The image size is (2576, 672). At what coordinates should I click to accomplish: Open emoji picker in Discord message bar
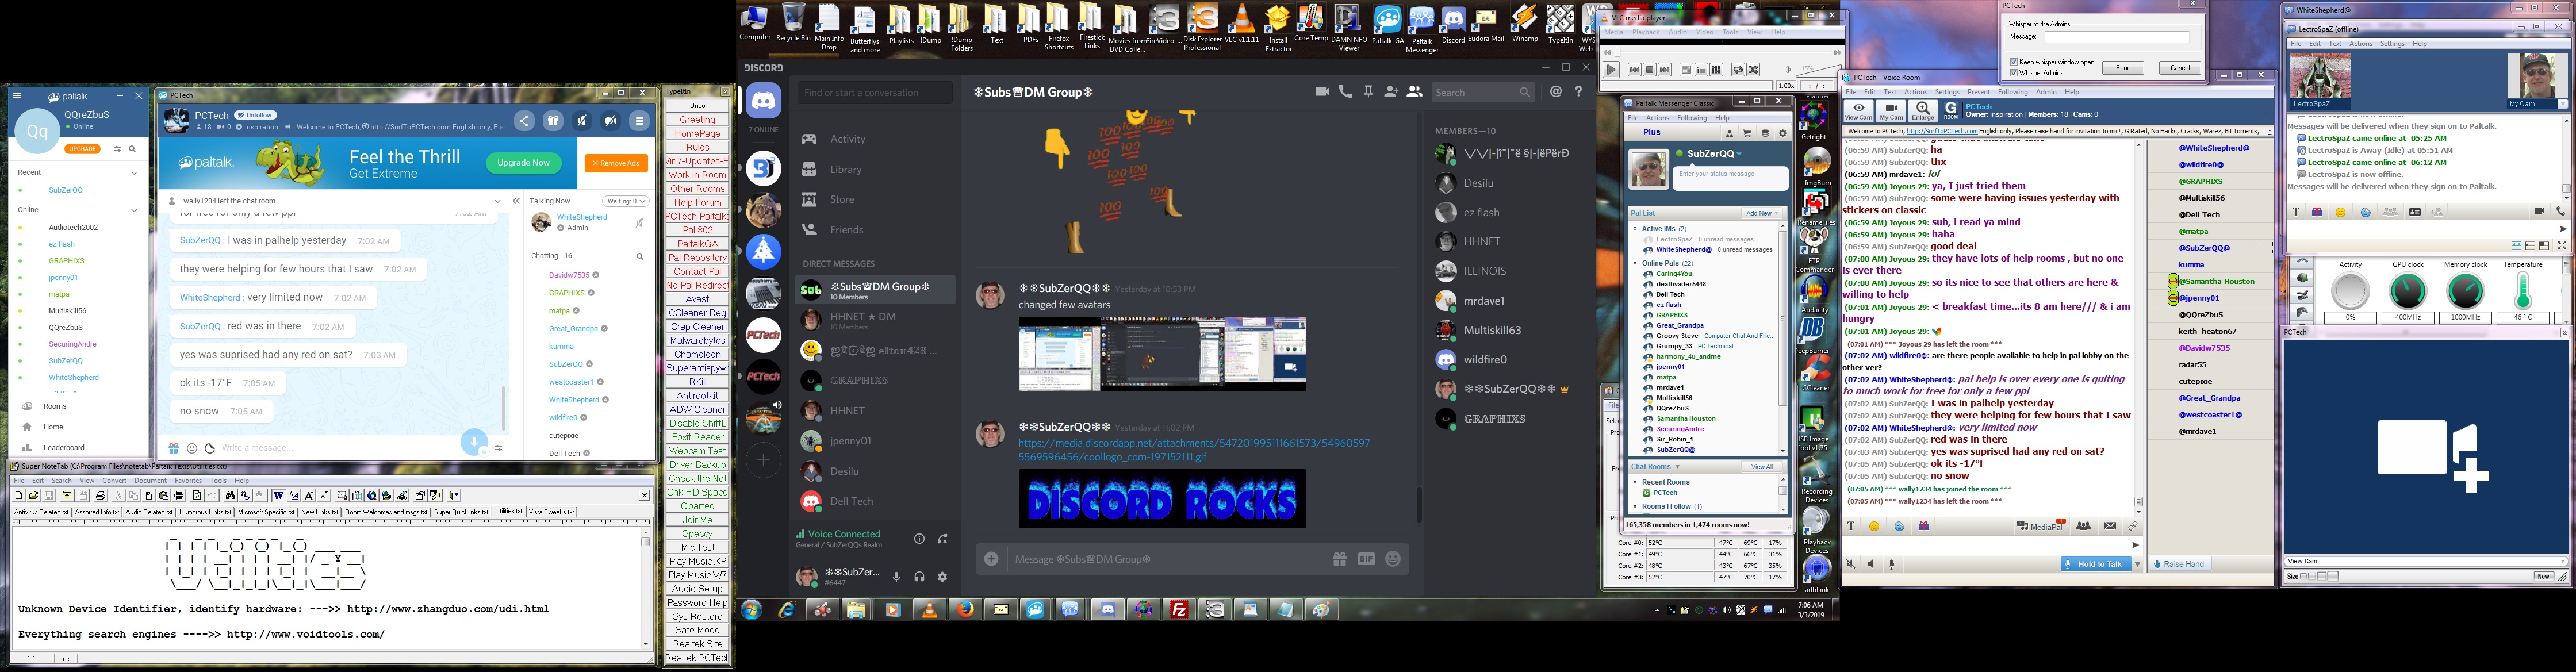point(1394,559)
